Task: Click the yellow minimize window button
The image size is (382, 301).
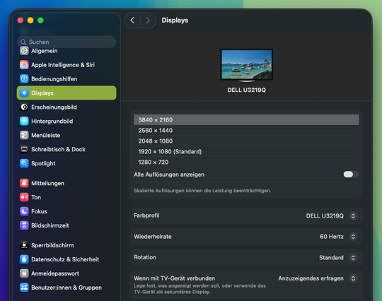Action: tap(30, 20)
